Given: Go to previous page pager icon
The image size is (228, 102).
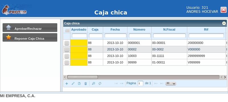Looking at the screenshot, I should [122, 84].
